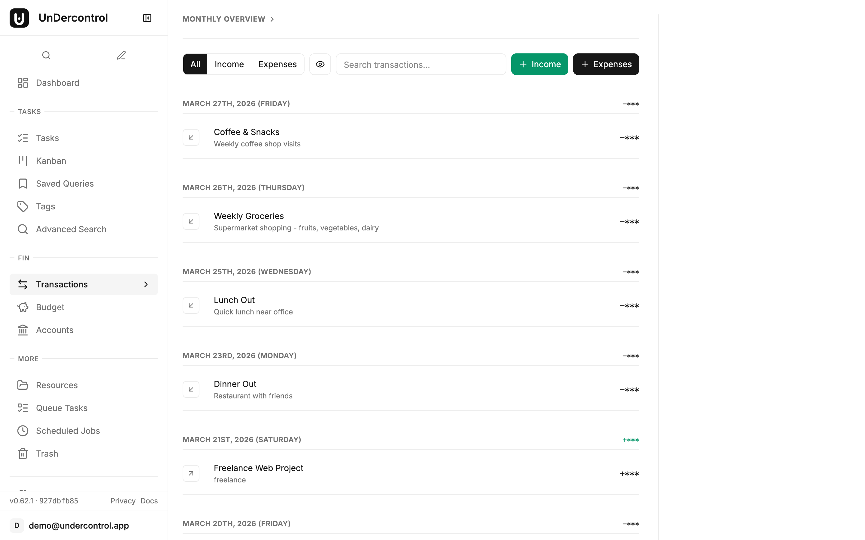Open Saved Queries in the sidebar
865x540 pixels.
tap(65, 183)
